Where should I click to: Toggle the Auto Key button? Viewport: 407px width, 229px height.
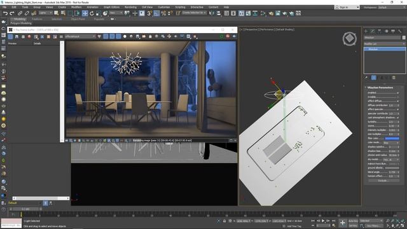pyautogui.click(x=353, y=221)
